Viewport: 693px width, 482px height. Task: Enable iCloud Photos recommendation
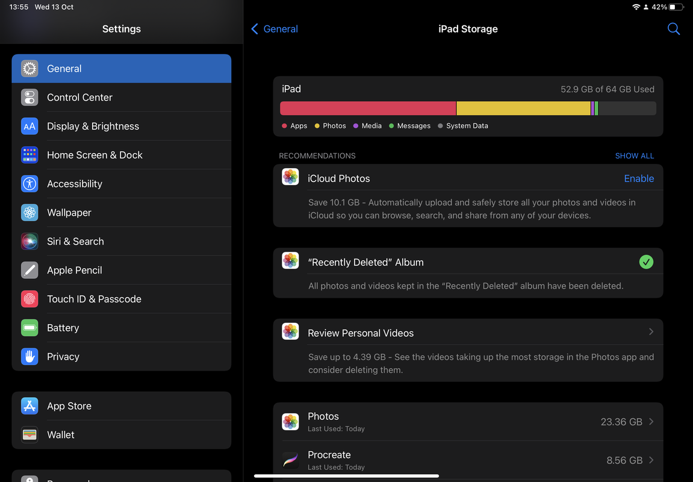pyautogui.click(x=639, y=178)
